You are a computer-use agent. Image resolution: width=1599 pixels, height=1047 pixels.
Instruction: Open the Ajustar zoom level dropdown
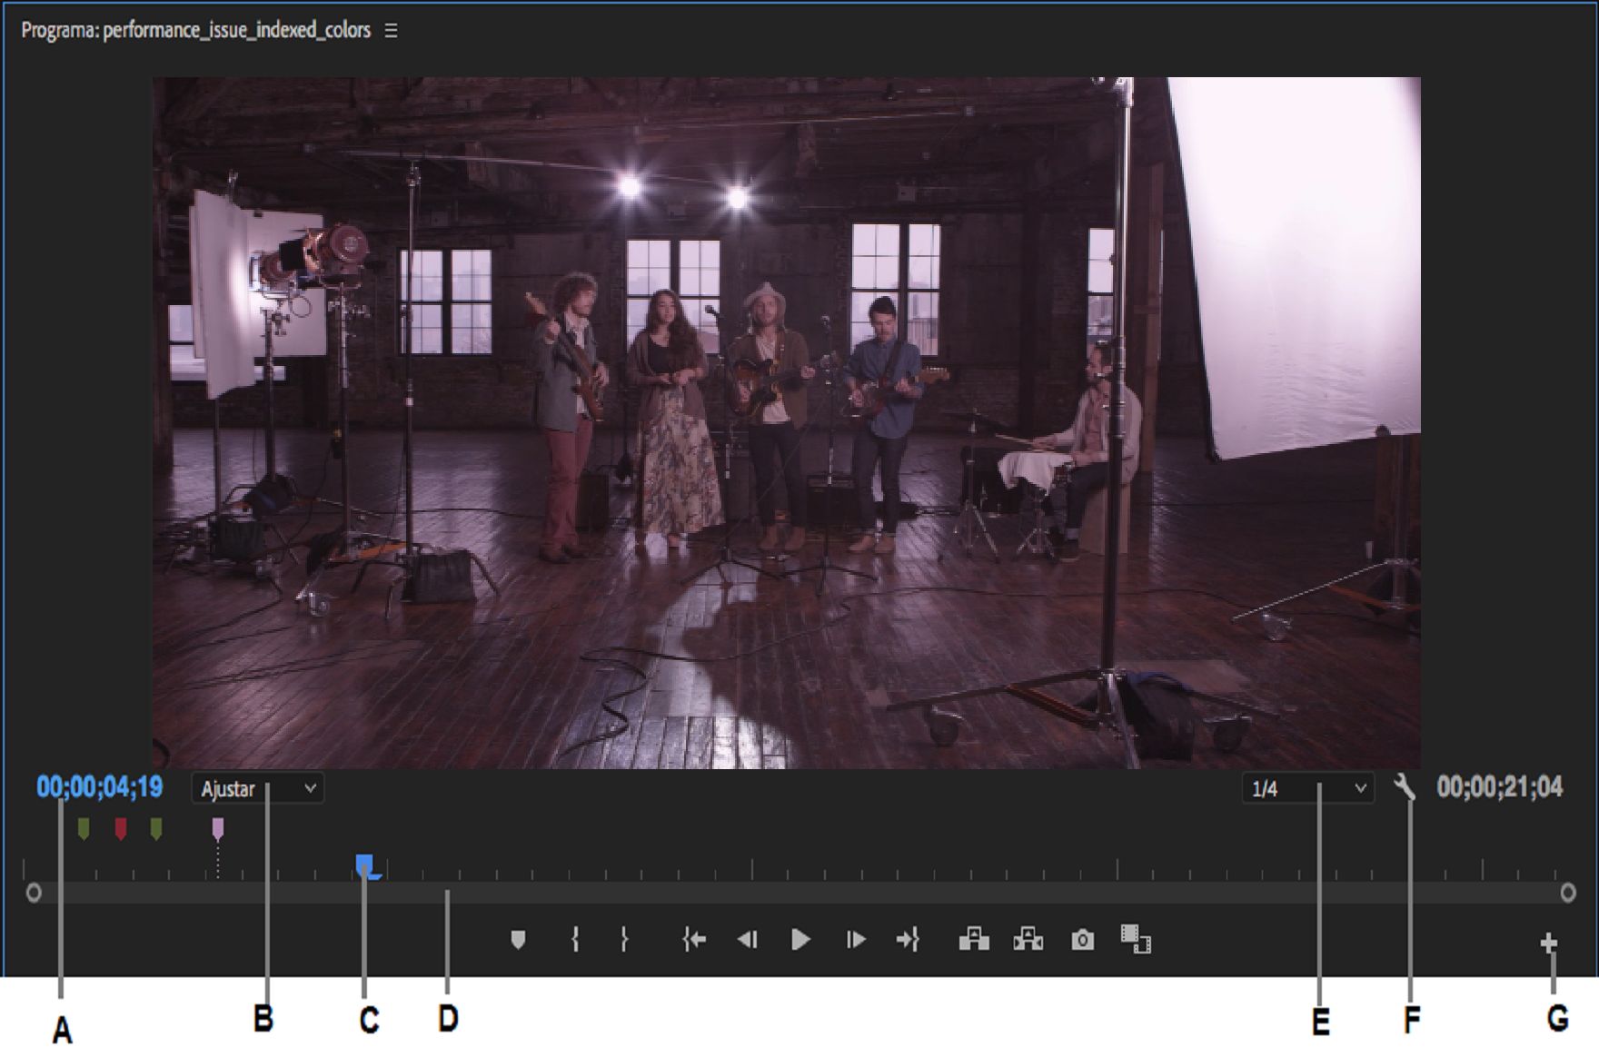tap(259, 789)
